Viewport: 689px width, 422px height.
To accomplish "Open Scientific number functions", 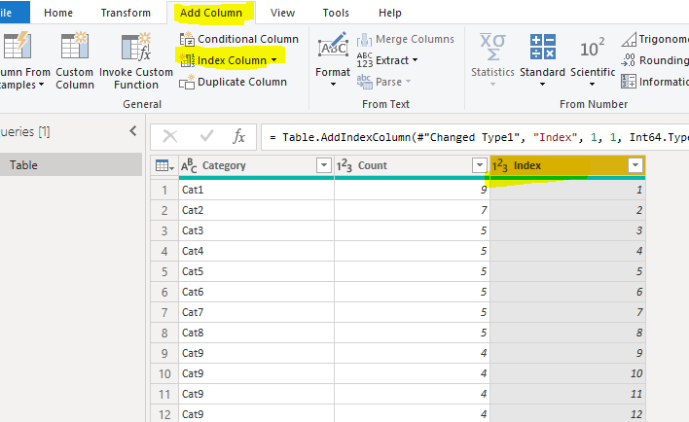I will (593, 59).
